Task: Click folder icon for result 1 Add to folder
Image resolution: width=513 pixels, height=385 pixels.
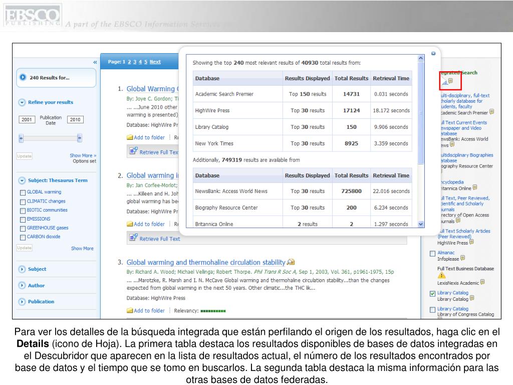Action: 130,137
